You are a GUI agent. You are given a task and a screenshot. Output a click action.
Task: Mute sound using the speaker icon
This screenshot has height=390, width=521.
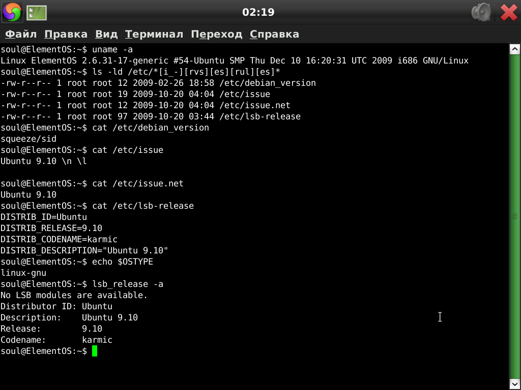481,12
